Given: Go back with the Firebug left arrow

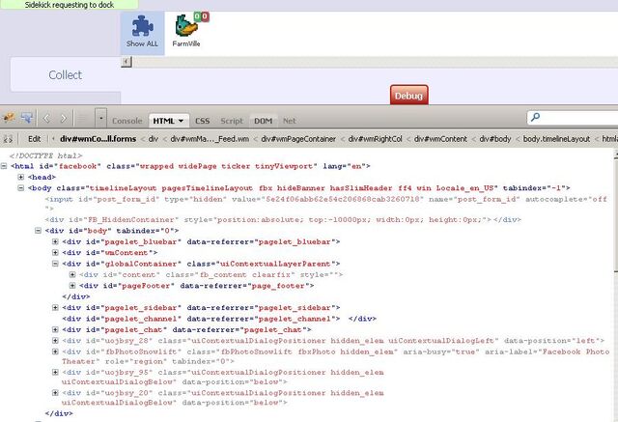Looking at the screenshot, I should [x=46, y=118].
